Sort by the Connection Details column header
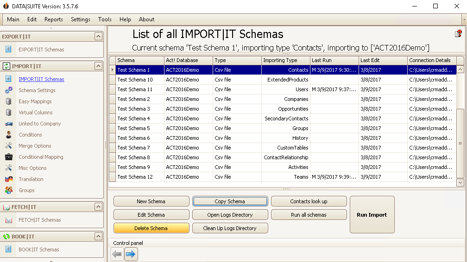This screenshot has width=467, height=262. (x=432, y=60)
